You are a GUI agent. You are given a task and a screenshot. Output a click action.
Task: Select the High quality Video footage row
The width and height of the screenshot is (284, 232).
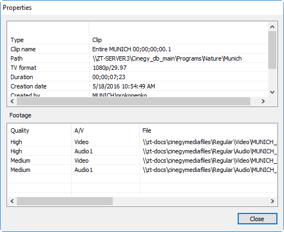142,142
